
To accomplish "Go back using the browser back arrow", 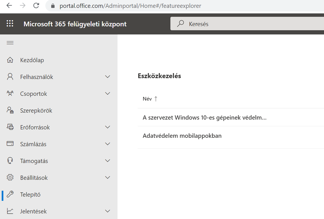I will (9, 6).
